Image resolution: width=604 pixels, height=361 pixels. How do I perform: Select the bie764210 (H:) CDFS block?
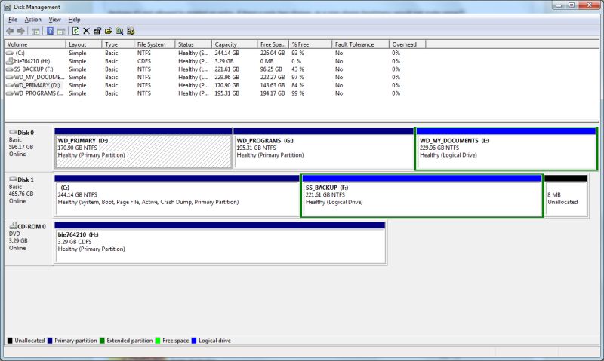click(220, 242)
